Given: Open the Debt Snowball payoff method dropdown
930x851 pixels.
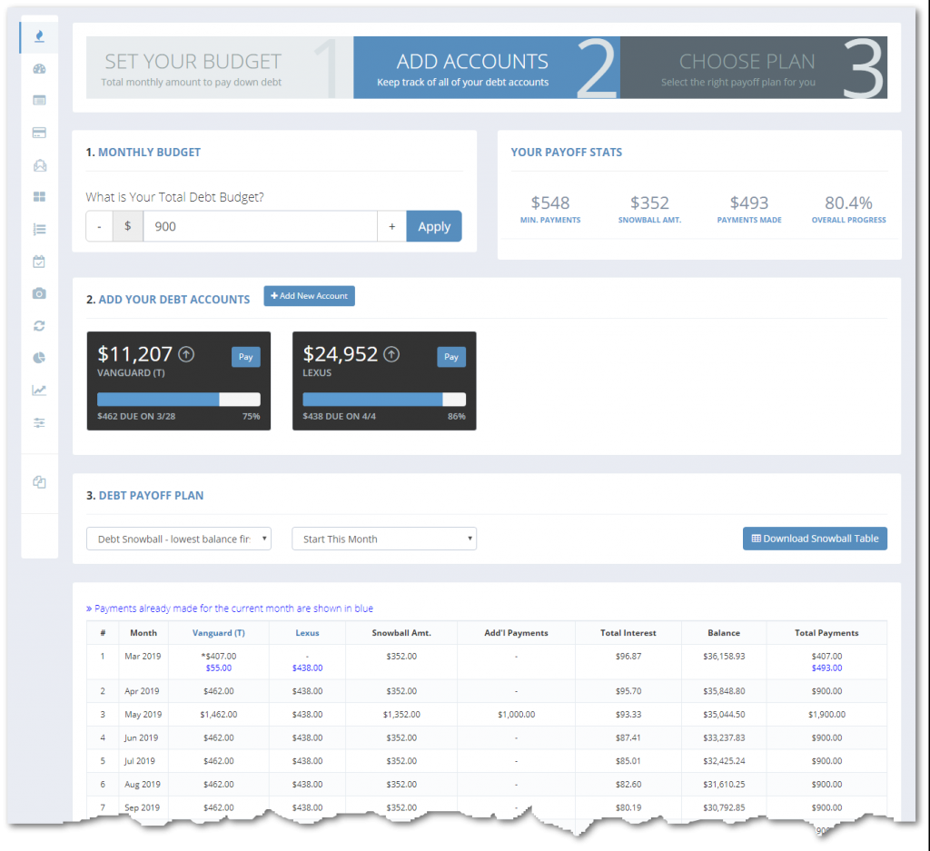Looking at the screenshot, I should click(x=179, y=539).
